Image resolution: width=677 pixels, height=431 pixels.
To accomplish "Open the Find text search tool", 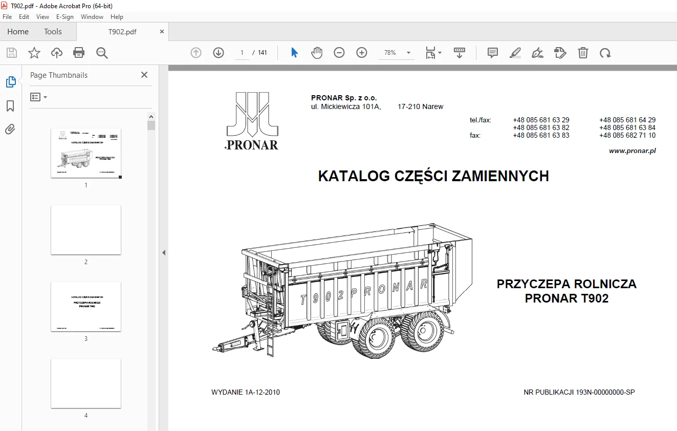I will pos(102,53).
